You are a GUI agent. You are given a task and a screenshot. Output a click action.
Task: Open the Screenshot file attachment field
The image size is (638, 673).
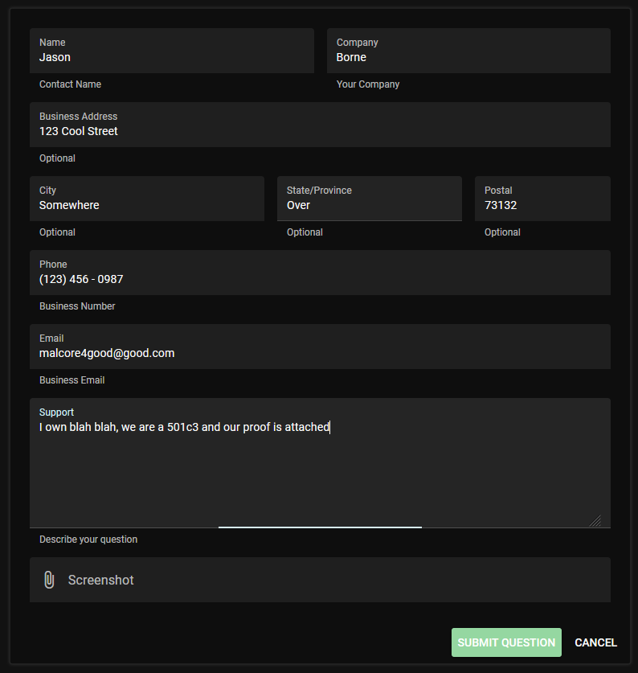pos(320,580)
